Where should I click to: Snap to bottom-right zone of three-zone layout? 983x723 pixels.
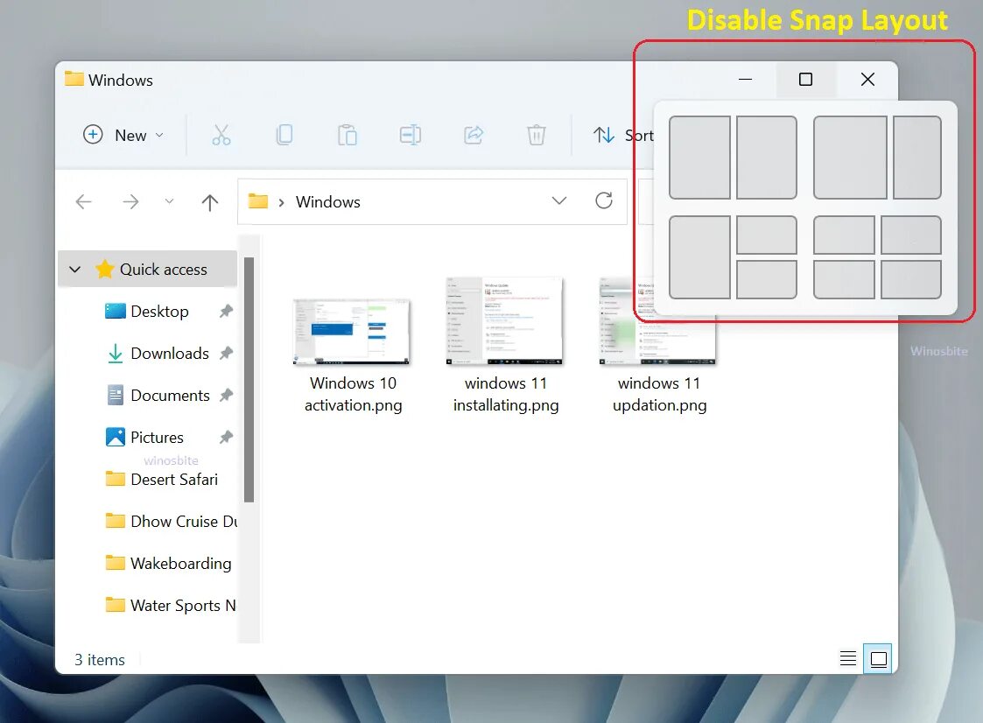[x=767, y=280]
